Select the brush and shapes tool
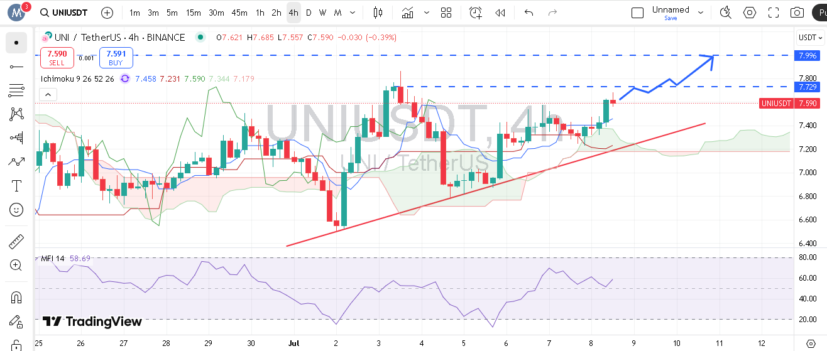Screen dimensions: 827x351 (x=16, y=162)
